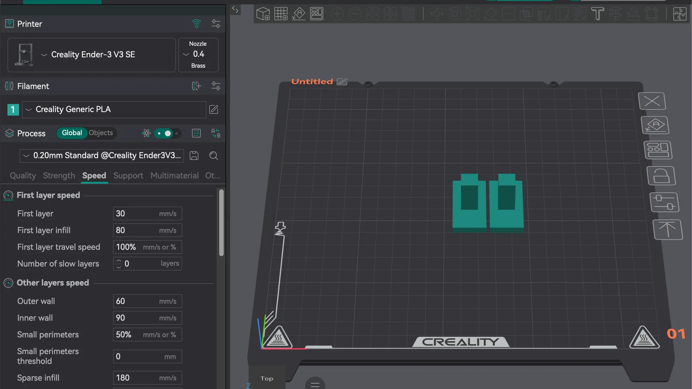
Task: Click the First layer infill speed field
Action: [x=147, y=230]
